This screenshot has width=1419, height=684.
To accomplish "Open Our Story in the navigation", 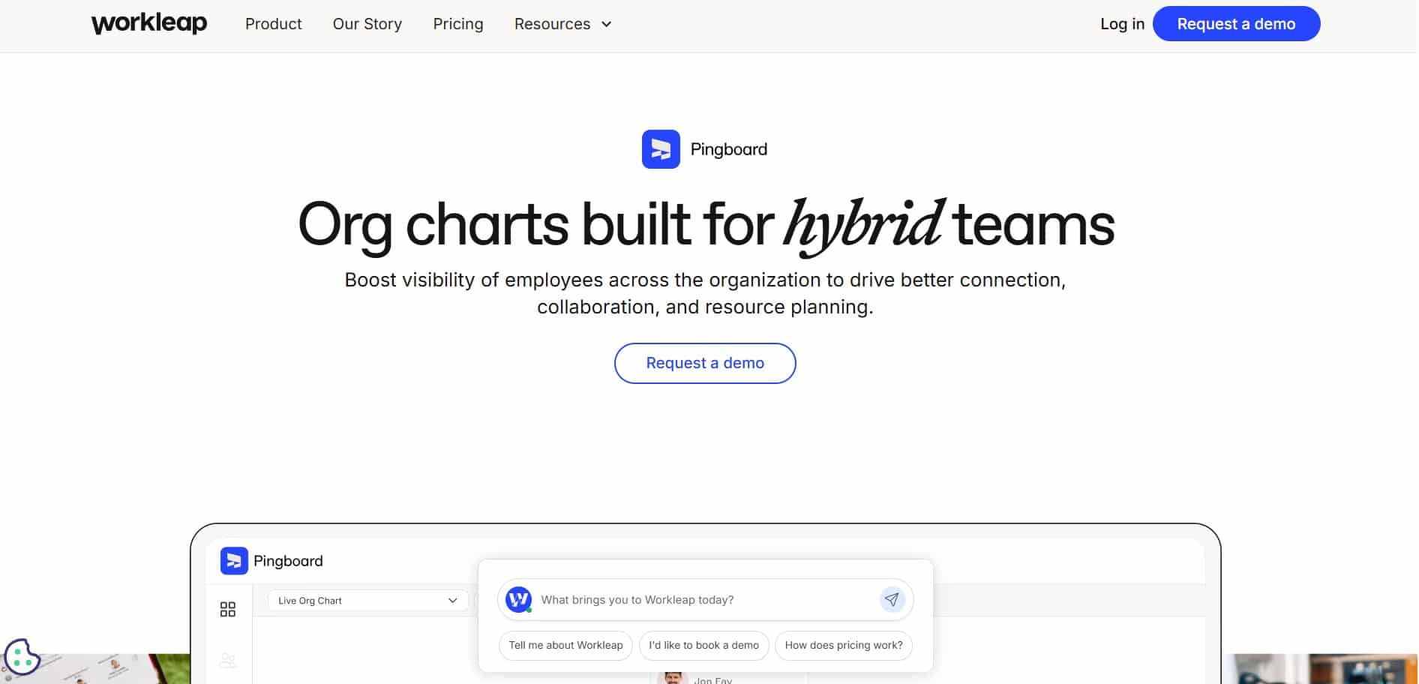I will [x=367, y=24].
